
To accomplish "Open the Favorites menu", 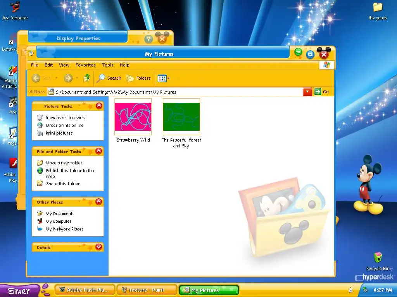I will point(86,65).
